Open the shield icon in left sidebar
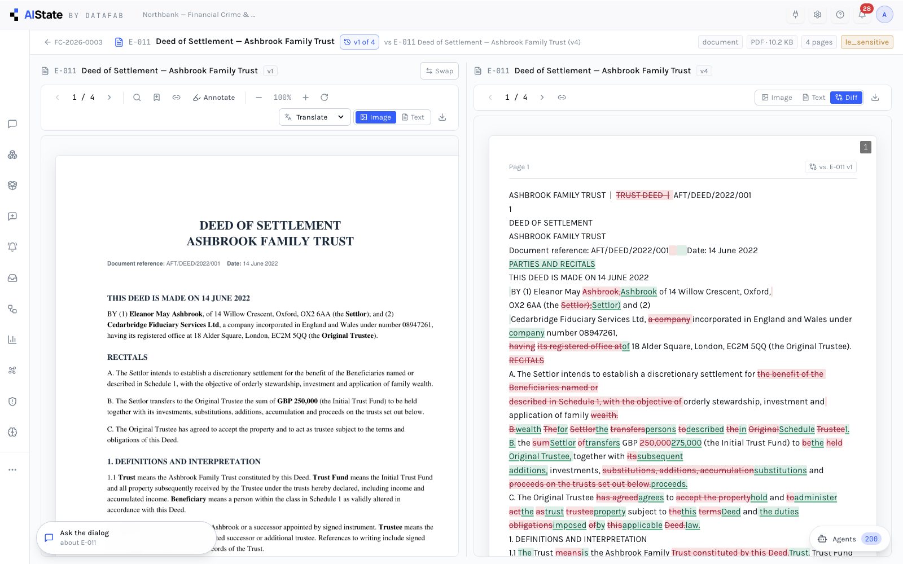This screenshot has width=903, height=564. tap(12, 402)
